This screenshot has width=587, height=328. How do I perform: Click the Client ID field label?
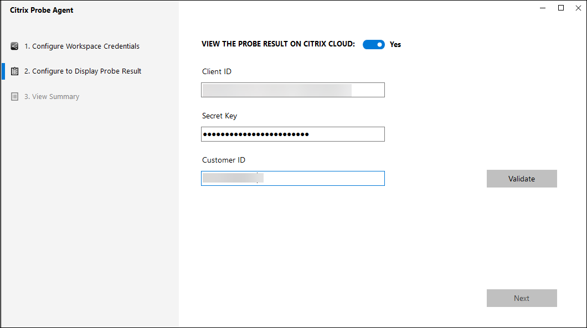217,72
